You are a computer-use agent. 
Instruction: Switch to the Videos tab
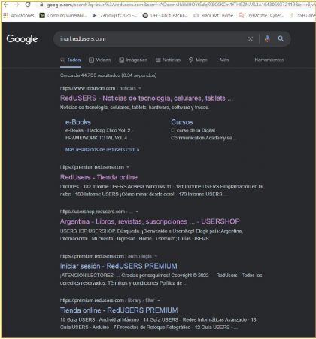pyautogui.click(x=99, y=60)
